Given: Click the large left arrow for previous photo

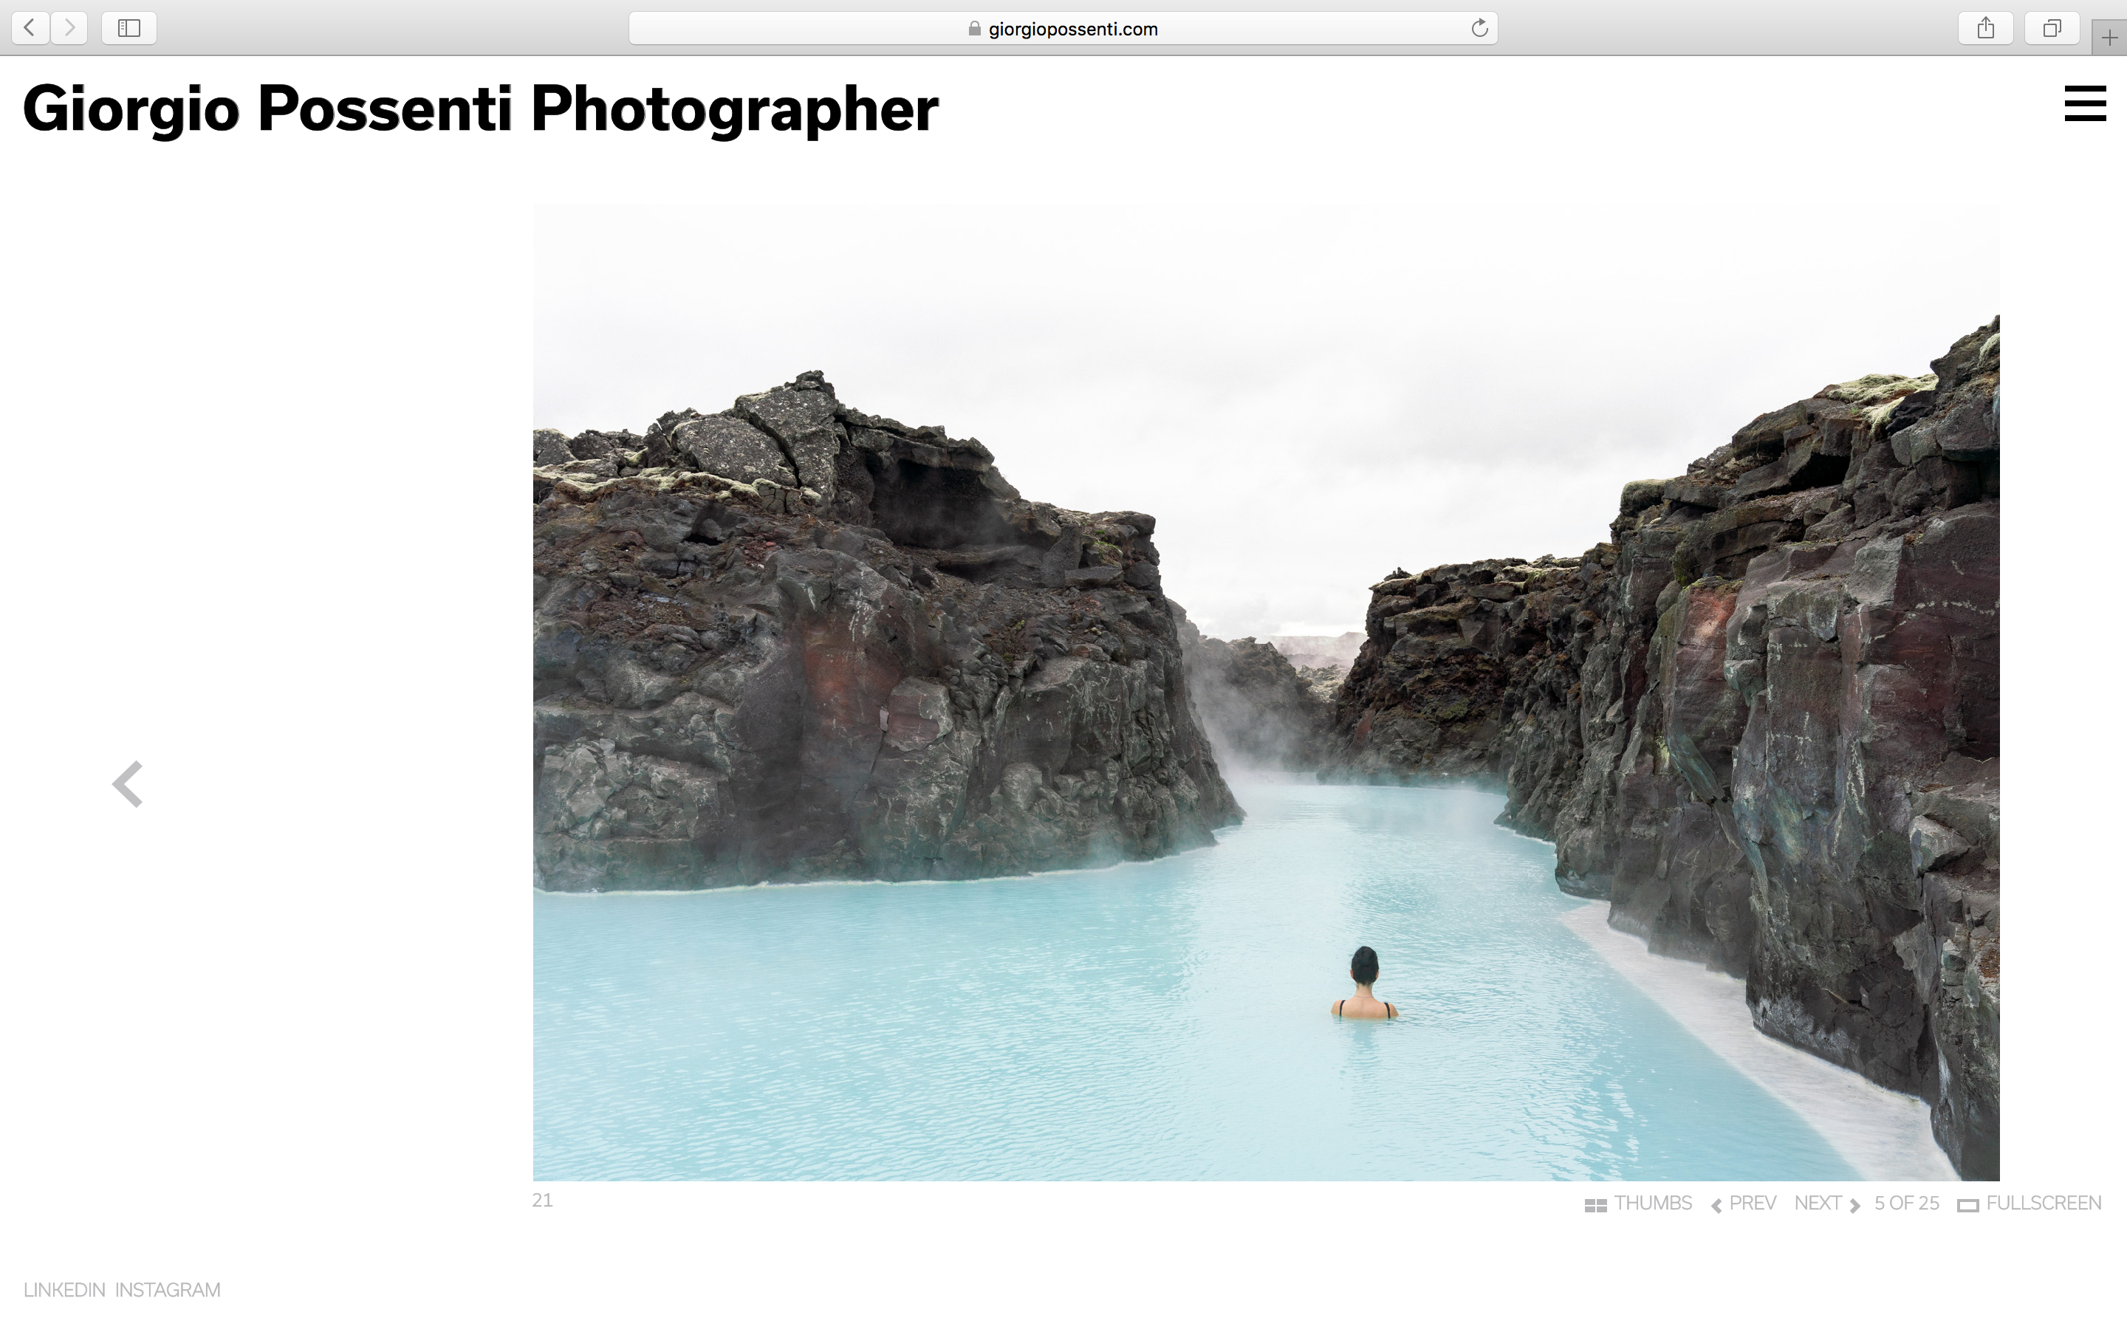Looking at the screenshot, I should click(129, 783).
